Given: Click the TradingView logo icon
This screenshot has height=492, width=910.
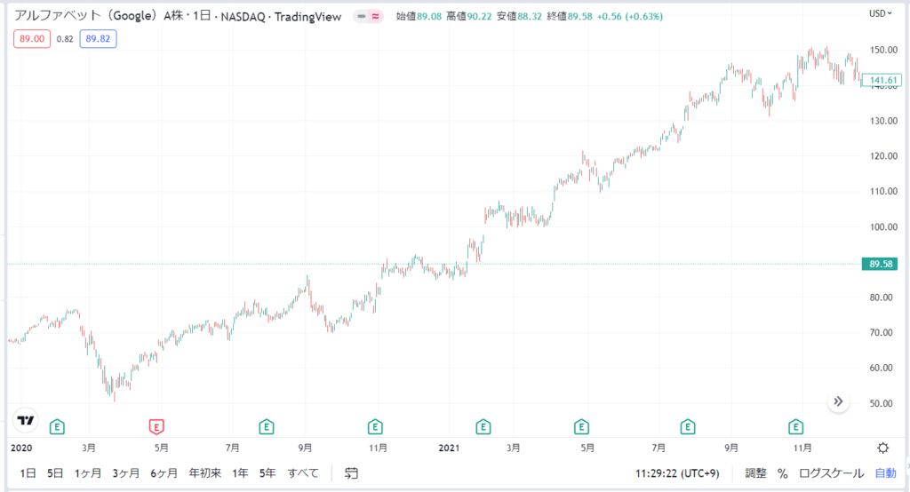Looking at the screenshot, I should tap(26, 420).
